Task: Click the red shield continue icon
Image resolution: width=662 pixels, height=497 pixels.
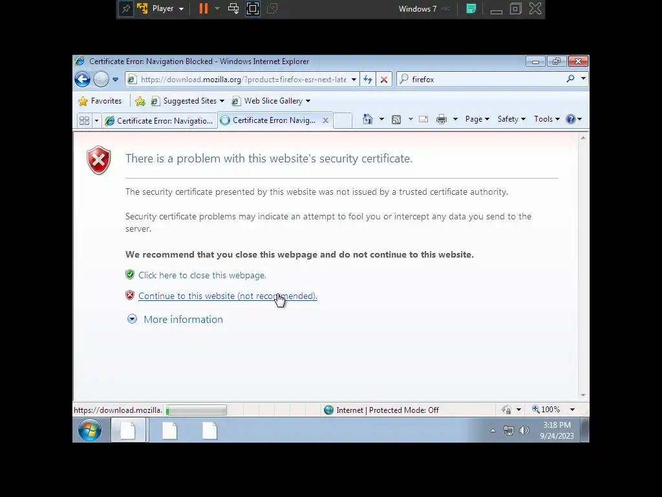Action: pyautogui.click(x=130, y=295)
